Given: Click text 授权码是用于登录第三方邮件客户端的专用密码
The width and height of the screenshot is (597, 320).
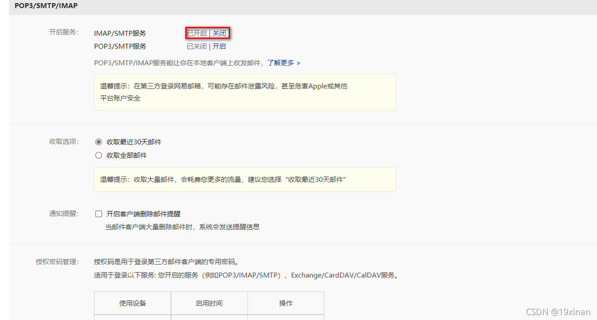Looking at the screenshot, I should click(166, 262).
